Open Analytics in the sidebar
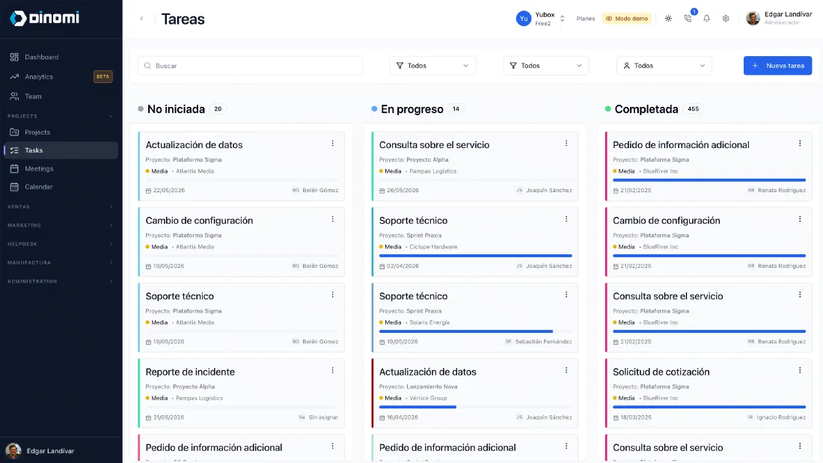This screenshot has height=463, width=823. coord(61,76)
